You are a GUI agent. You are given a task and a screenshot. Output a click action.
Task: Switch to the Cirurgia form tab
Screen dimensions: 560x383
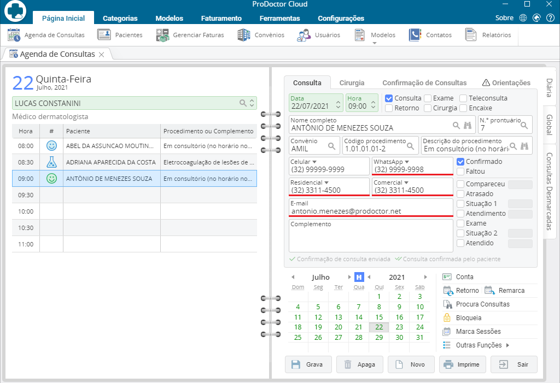click(352, 83)
